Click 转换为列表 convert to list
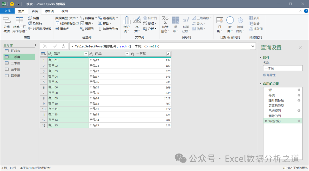 click(x=108, y=29)
